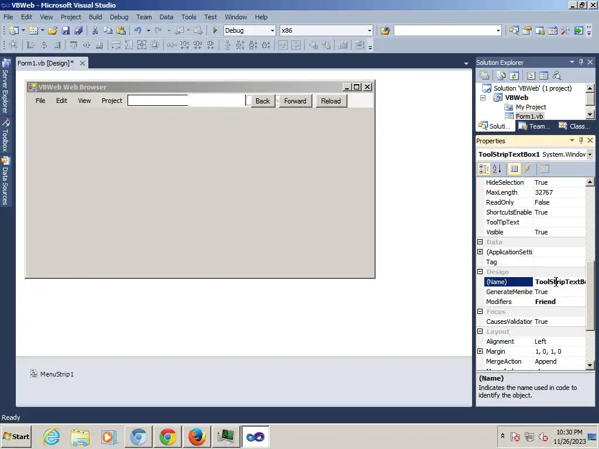The height and width of the screenshot is (449, 599).
Task: Open the Debug configuration dropdown
Action: 273,30
